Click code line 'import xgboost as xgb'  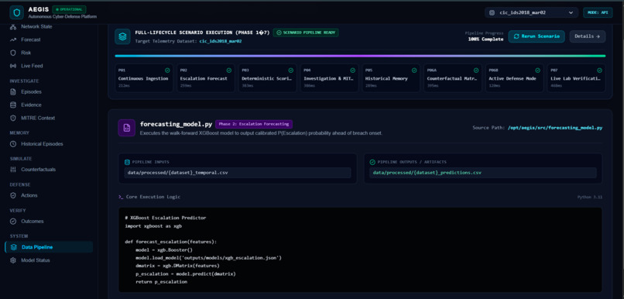pos(153,226)
